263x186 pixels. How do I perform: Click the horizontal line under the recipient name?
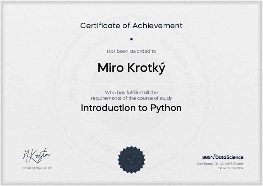tap(131, 82)
